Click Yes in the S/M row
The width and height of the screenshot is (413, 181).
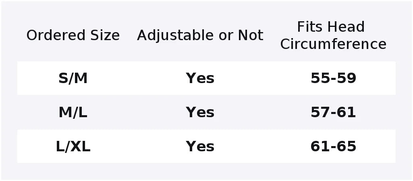(x=200, y=78)
